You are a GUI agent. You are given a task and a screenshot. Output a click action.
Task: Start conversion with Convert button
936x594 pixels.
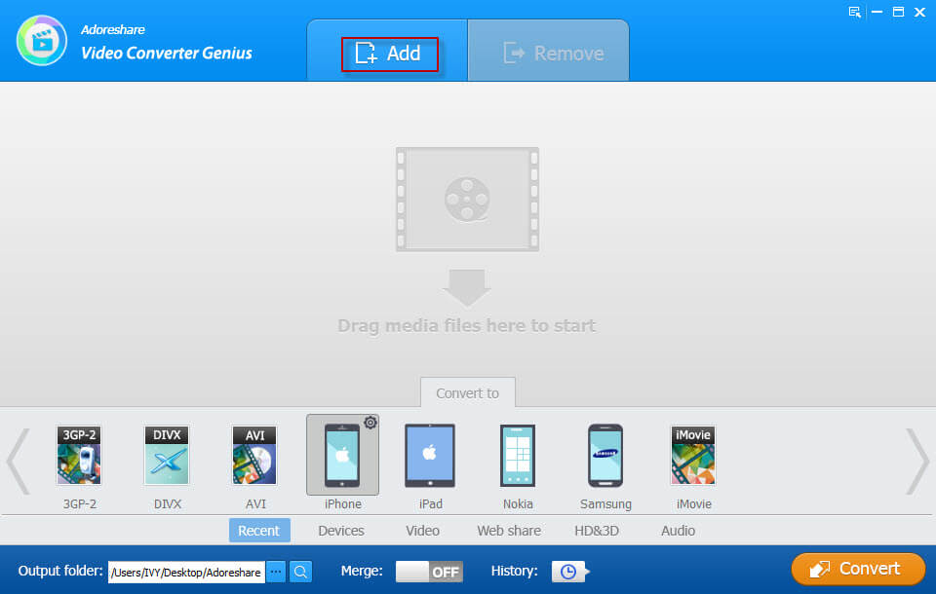click(858, 569)
